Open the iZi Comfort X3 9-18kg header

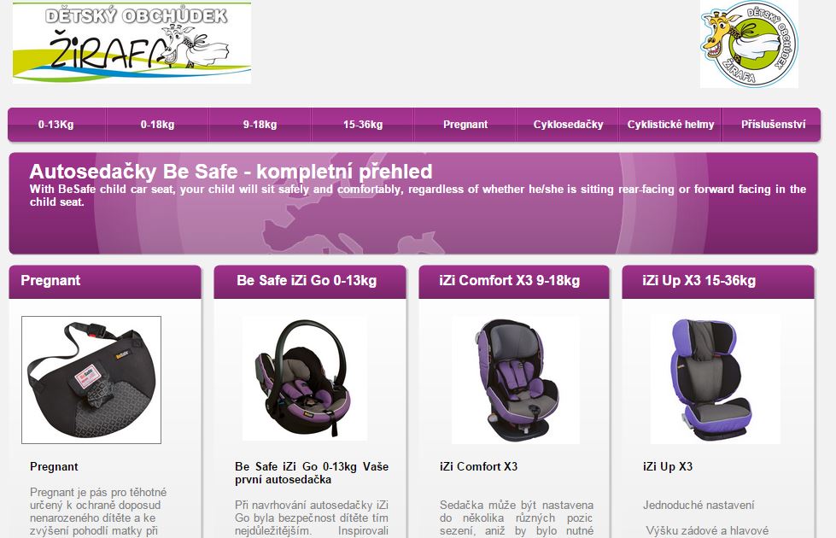[514, 282]
